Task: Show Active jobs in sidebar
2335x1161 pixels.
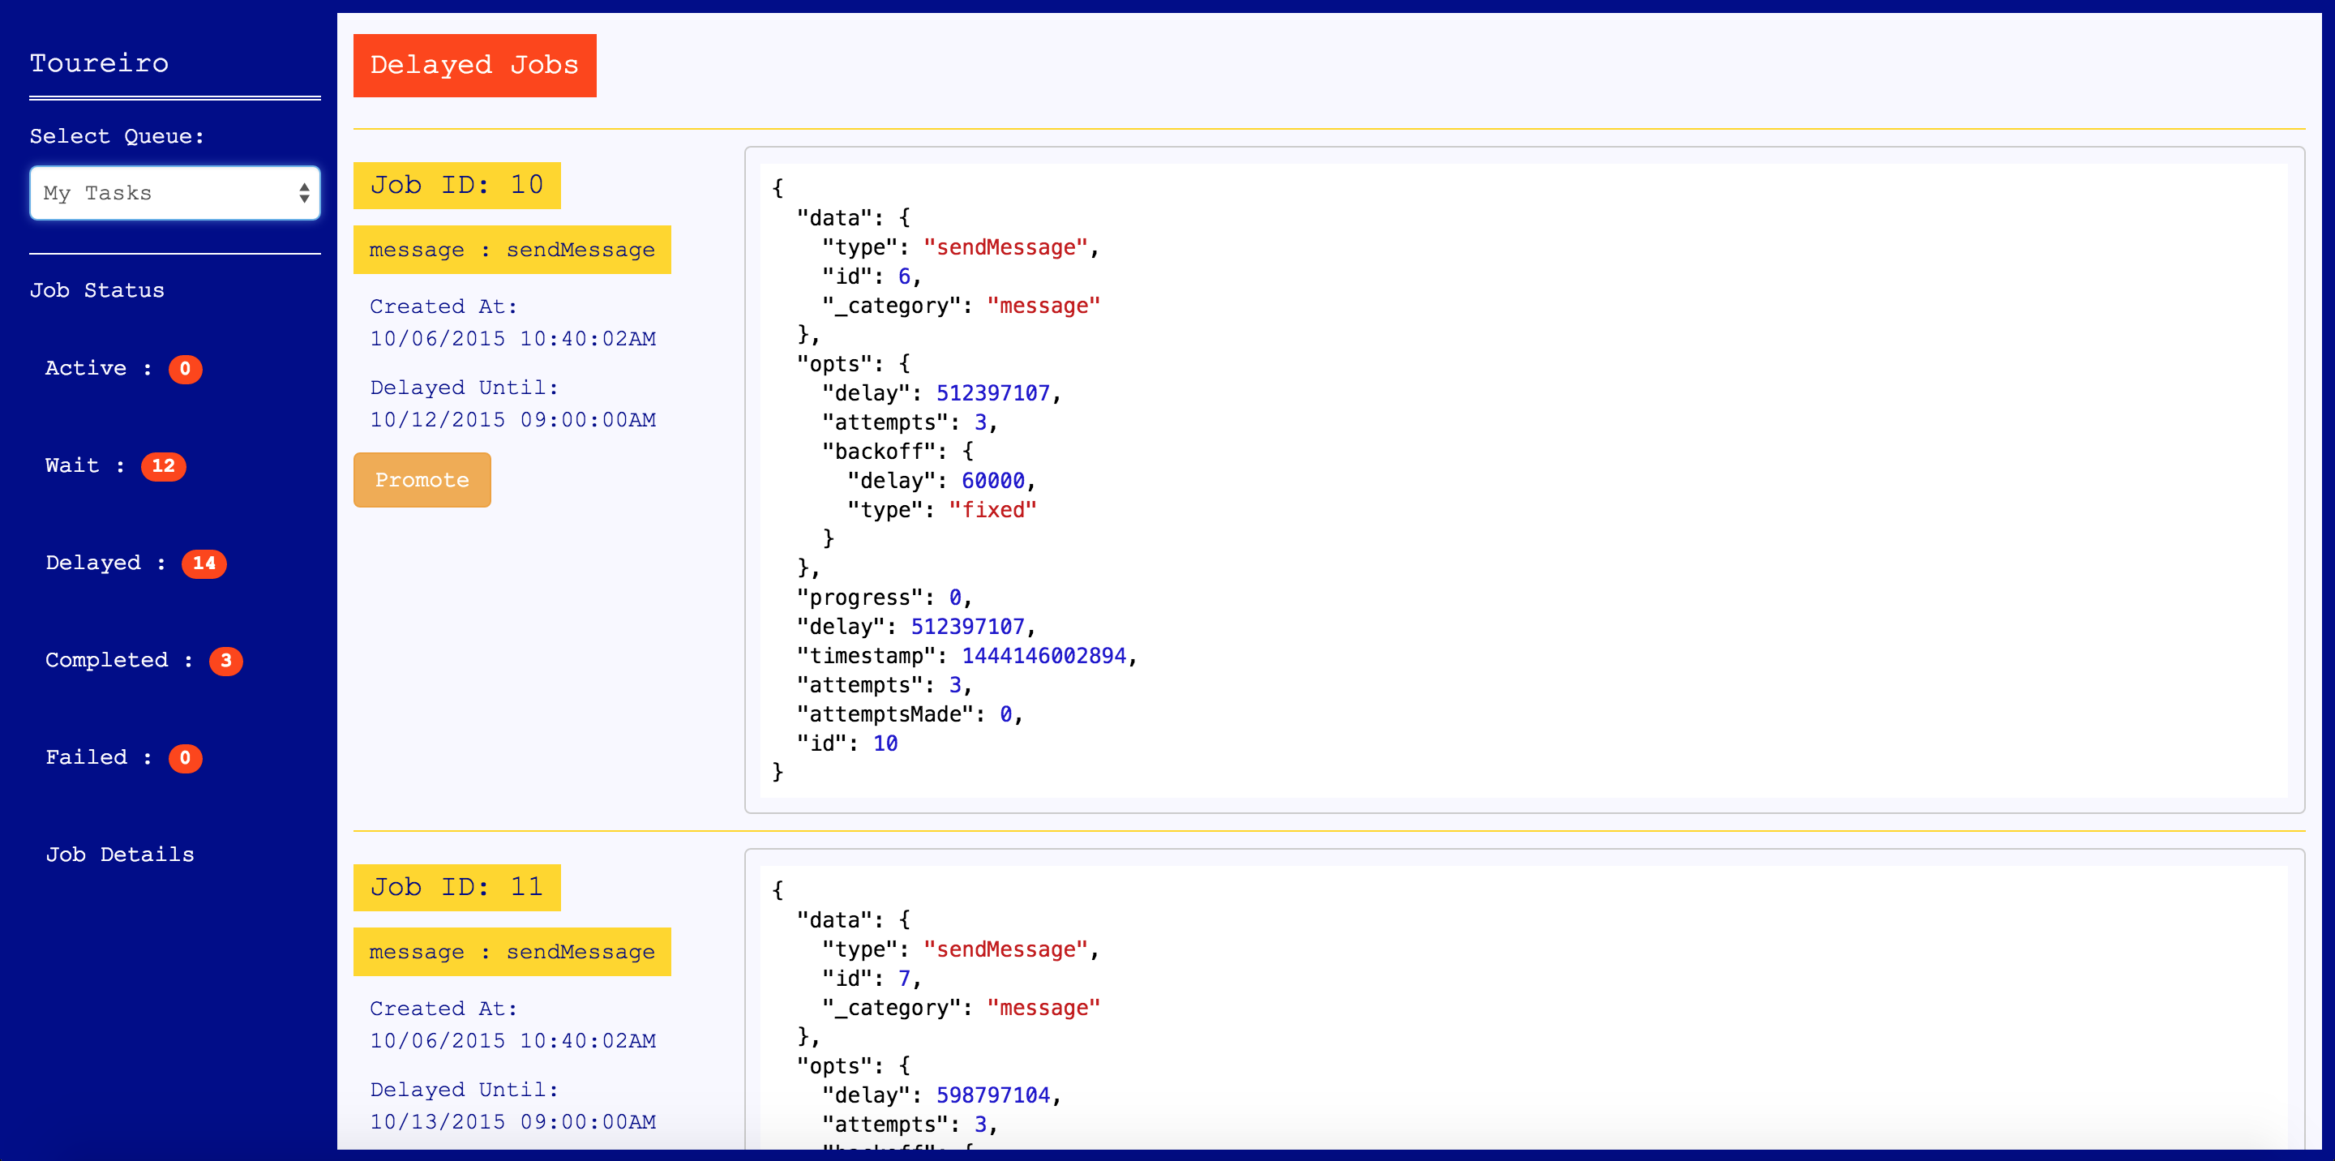Action: click(x=86, y=368)
